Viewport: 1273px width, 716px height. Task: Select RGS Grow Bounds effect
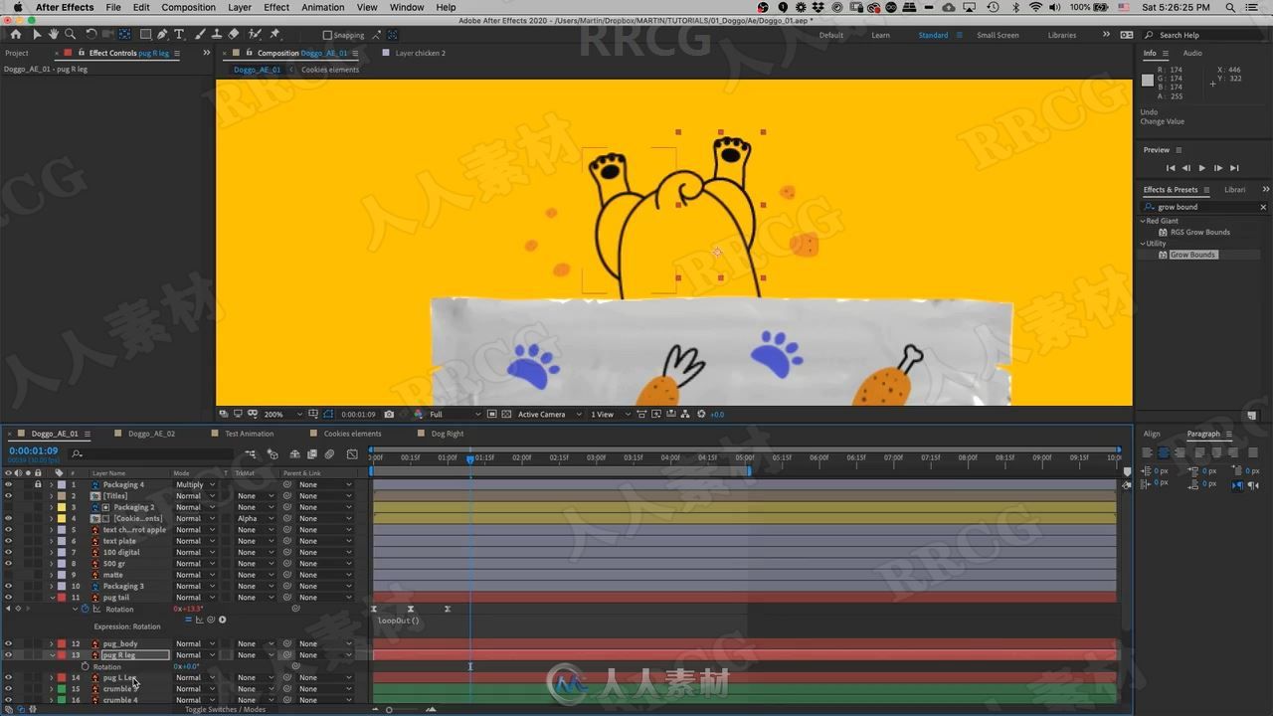[1199, 232]
